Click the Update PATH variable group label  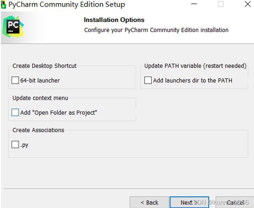click(196, 66)
